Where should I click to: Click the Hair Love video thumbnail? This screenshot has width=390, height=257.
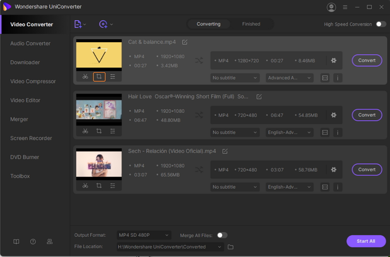[99, 110]
